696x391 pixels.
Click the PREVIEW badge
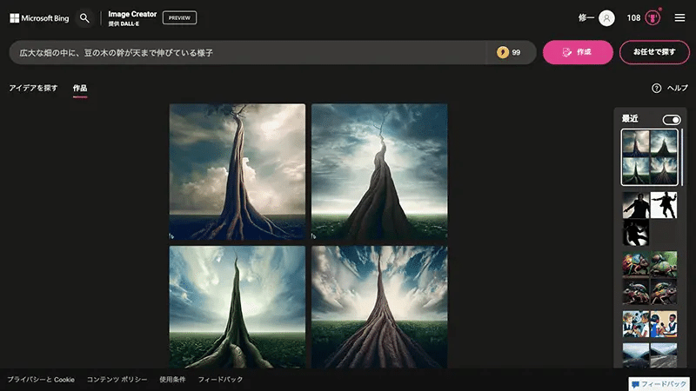(179, 17)
